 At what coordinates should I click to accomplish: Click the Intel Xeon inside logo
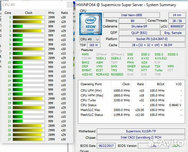click(91, 24)
